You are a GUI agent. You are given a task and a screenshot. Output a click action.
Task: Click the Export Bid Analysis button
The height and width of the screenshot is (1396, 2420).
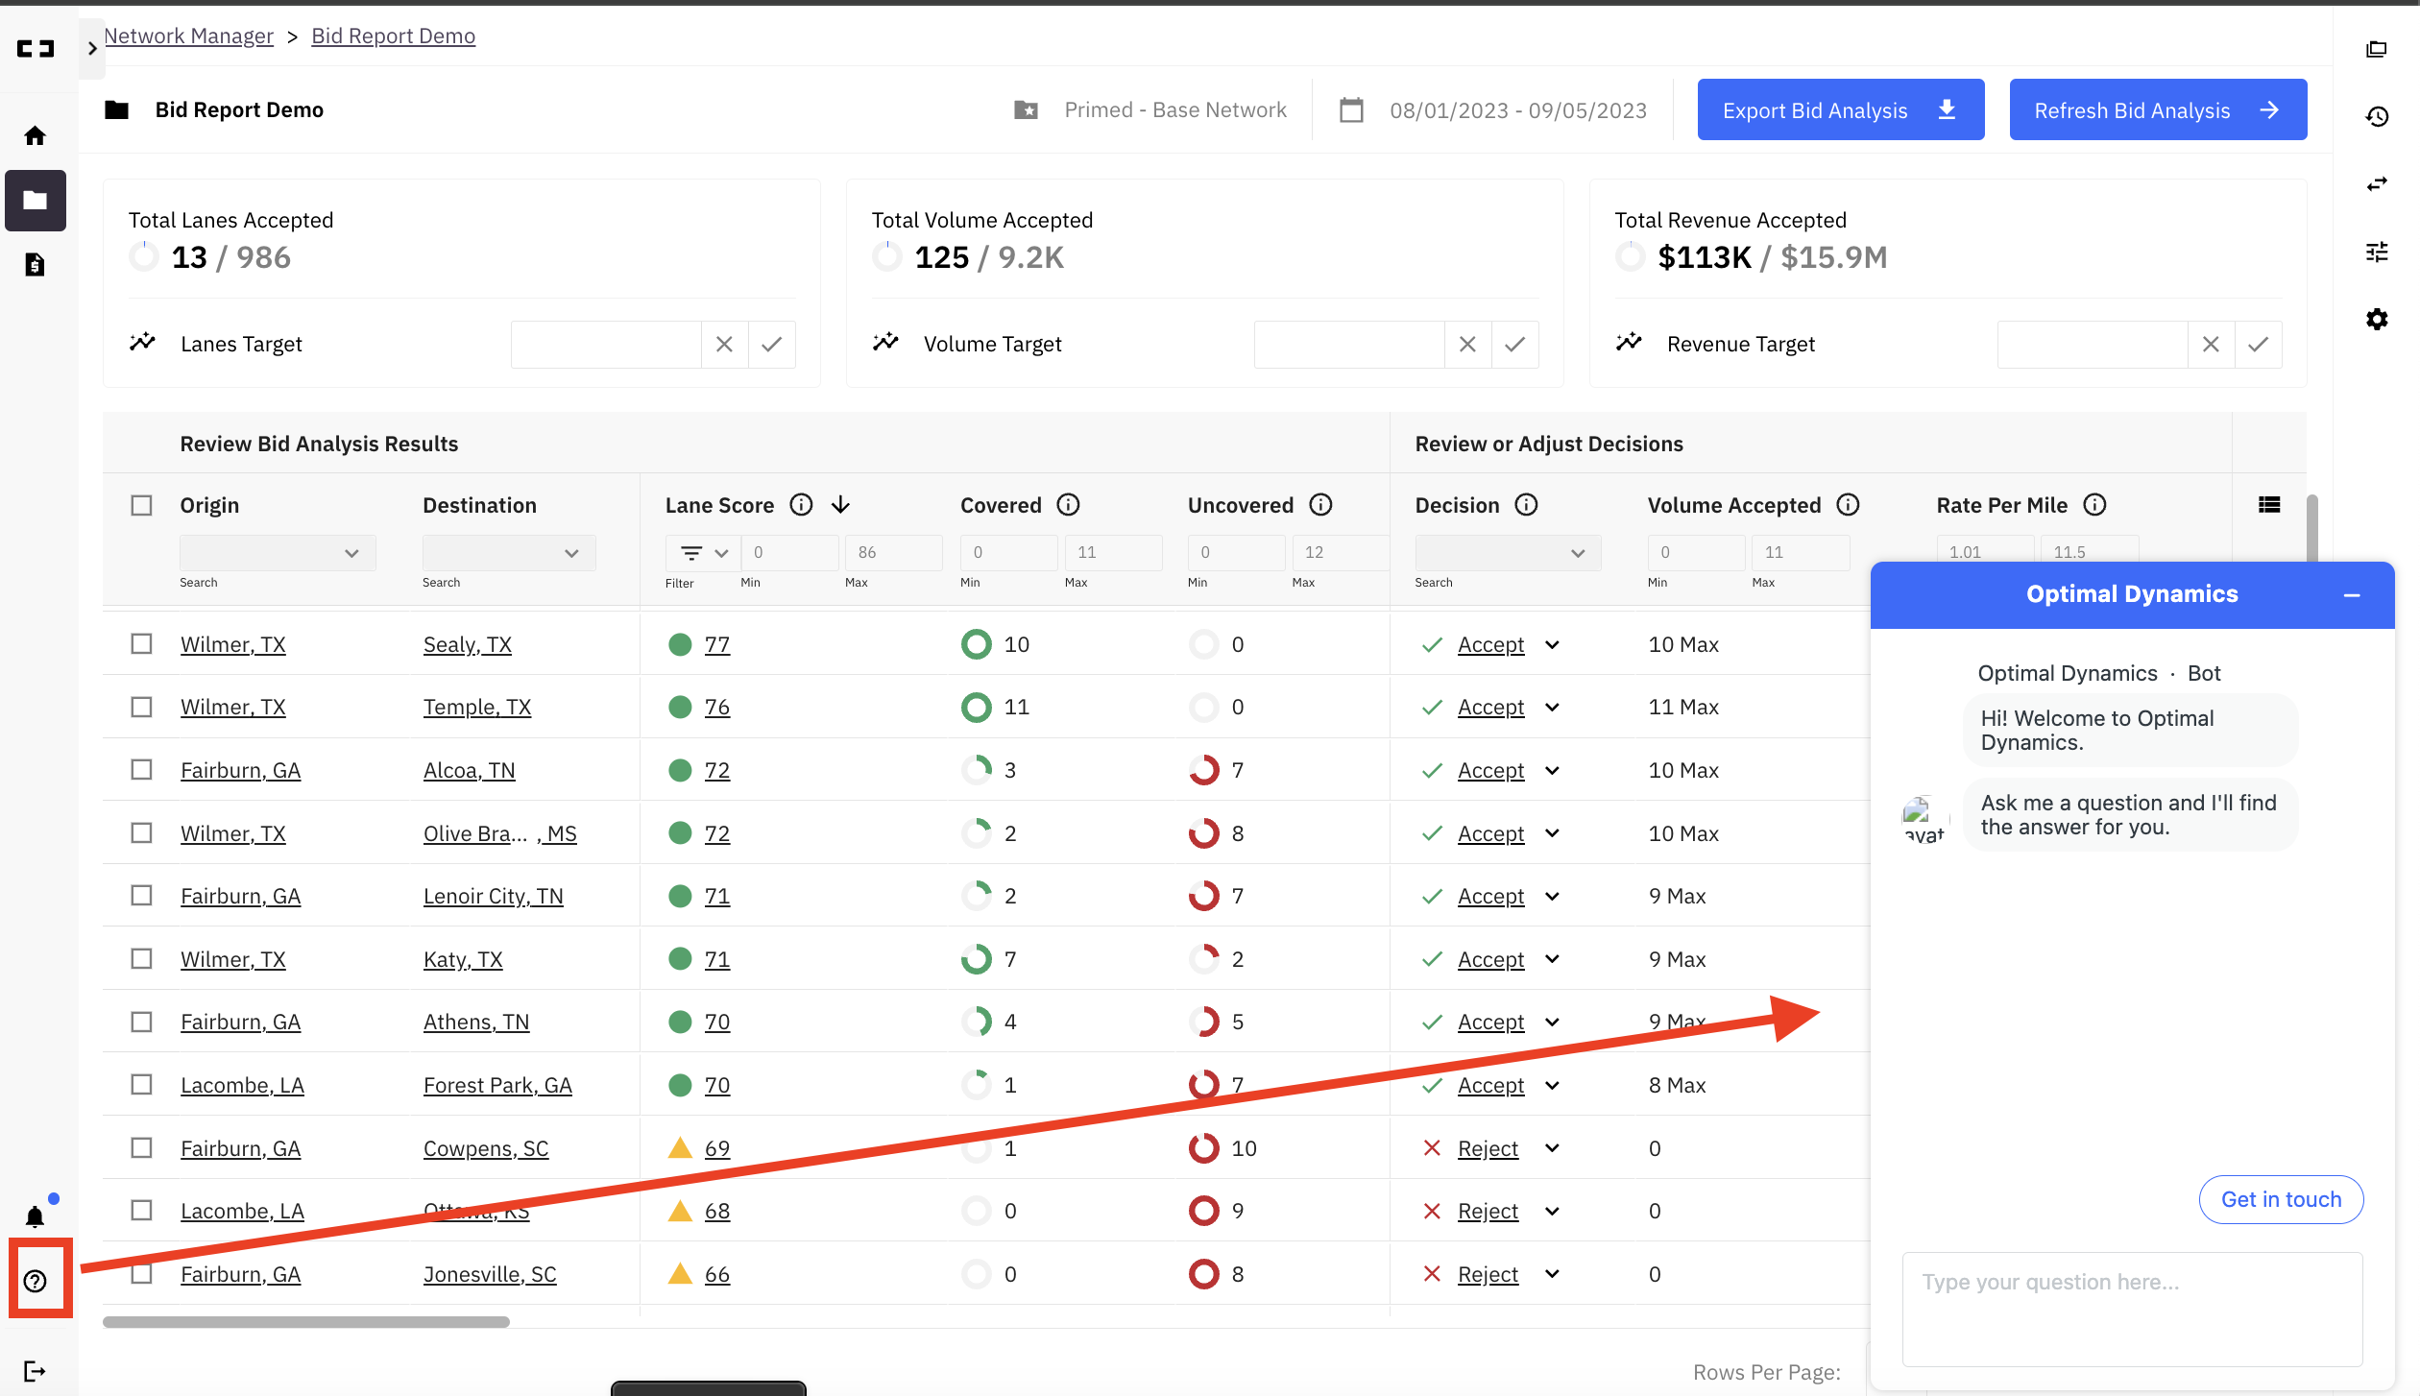click(1839, 109)
